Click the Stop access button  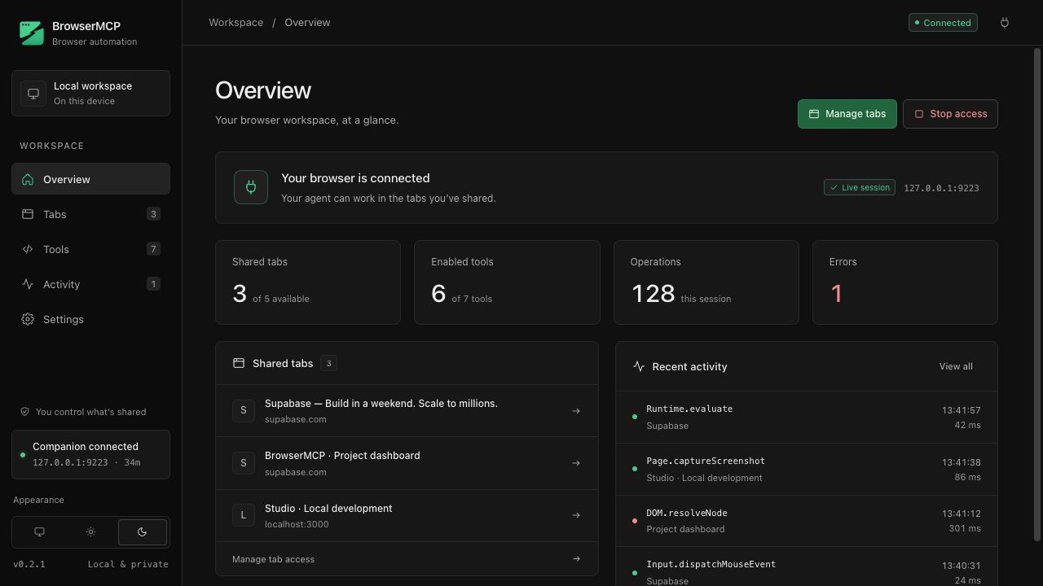950,114
